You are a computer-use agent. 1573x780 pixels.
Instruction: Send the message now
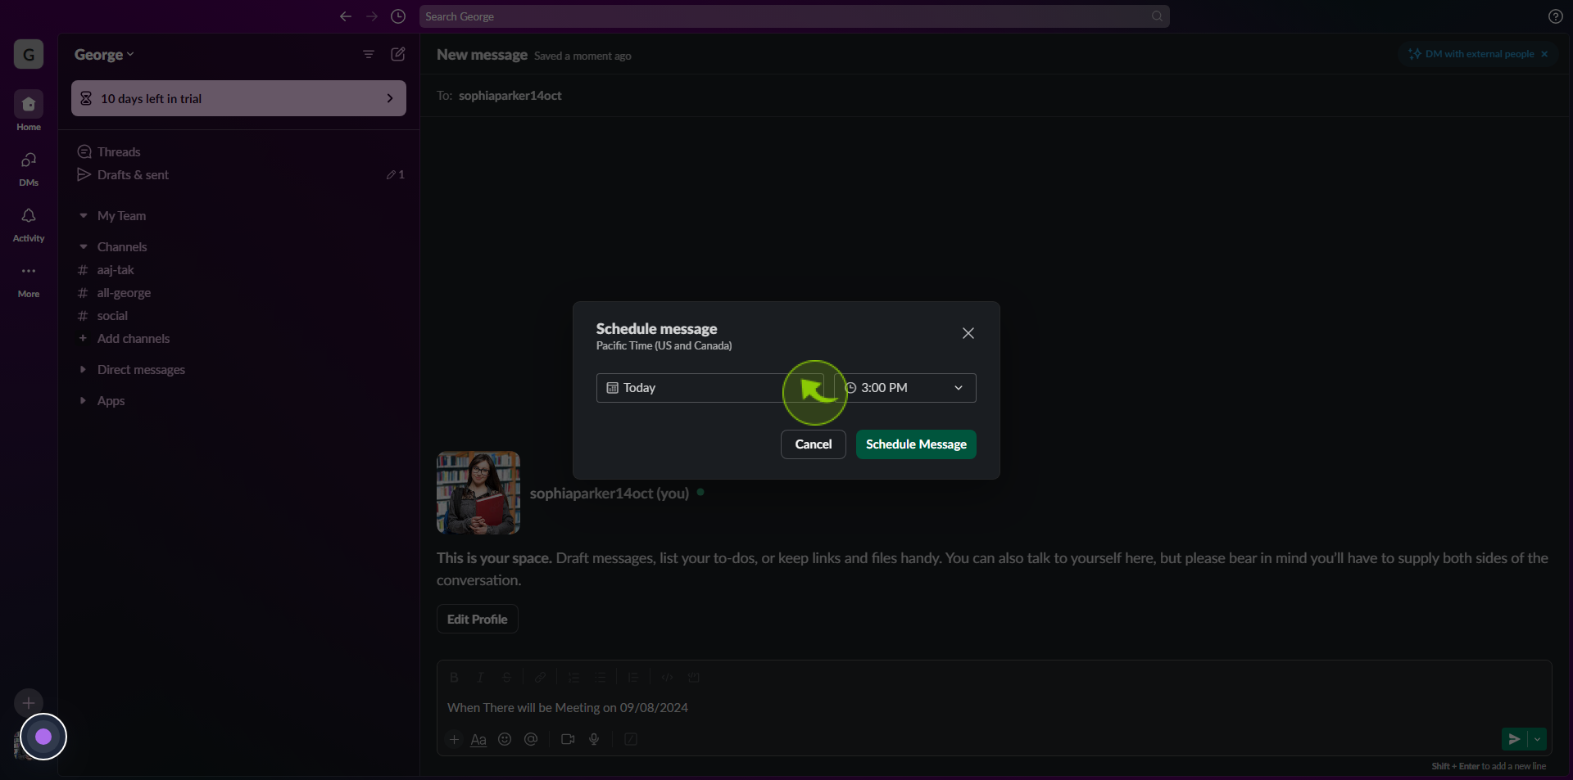click(1514, 740)
